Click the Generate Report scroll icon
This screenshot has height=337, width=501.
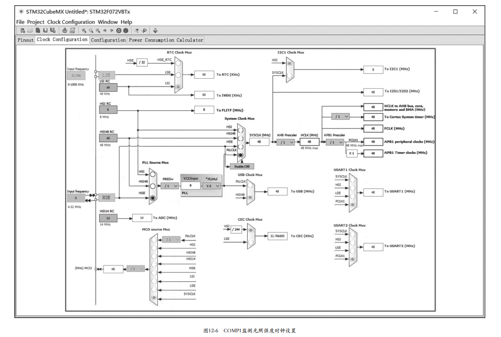tap(73, 31)
